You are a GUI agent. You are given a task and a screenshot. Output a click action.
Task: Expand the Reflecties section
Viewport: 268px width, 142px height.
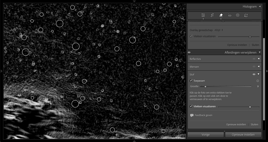coord(259,59)
